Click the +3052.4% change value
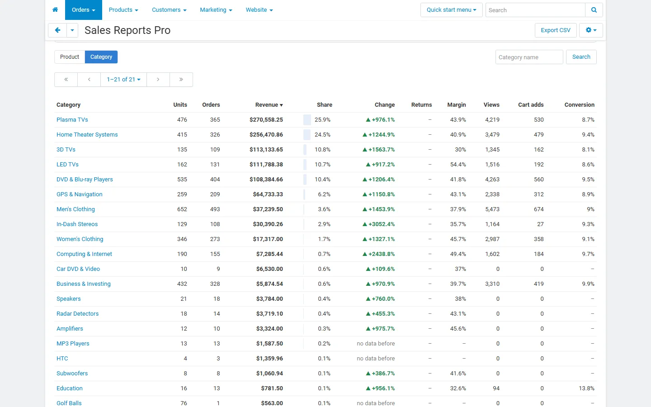 (379, 224)
